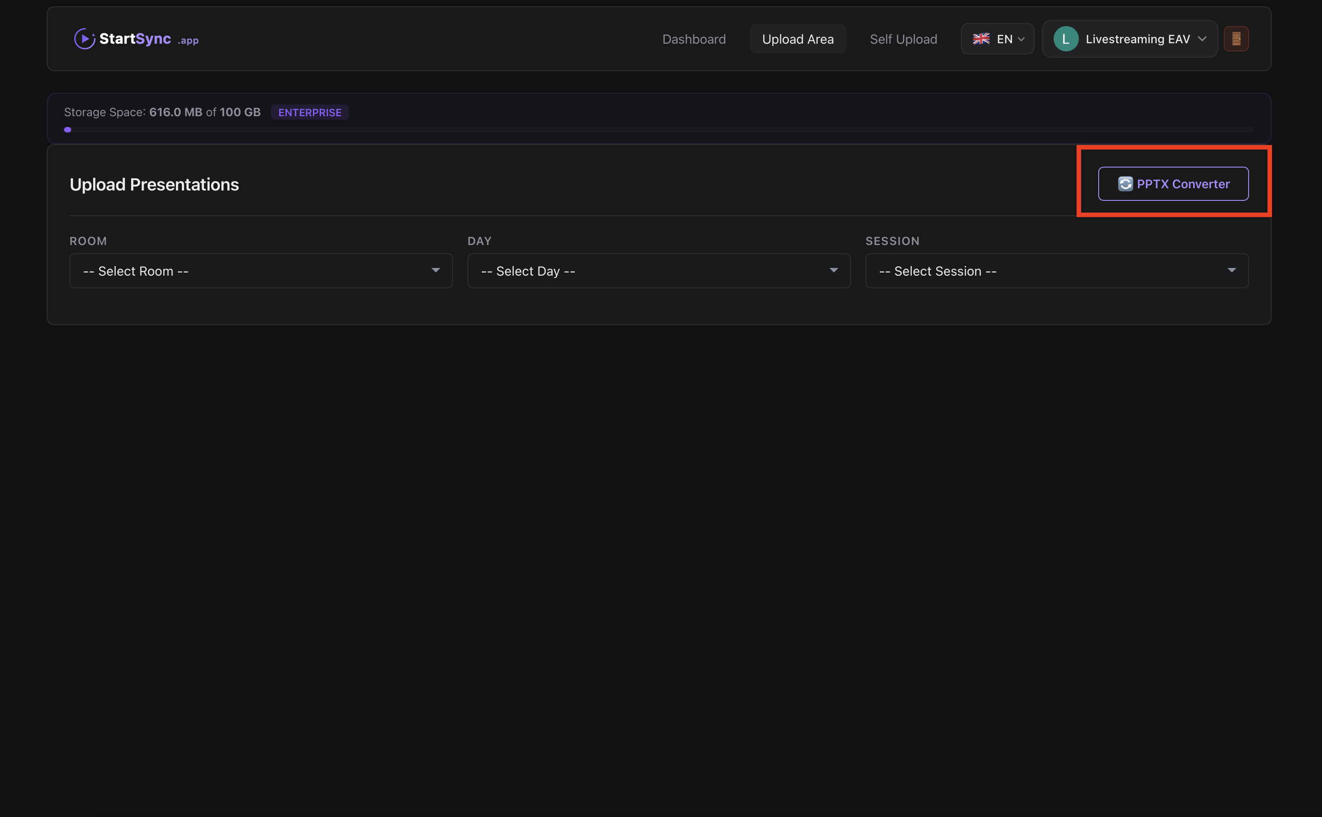Click the Storage Space usage text
The width and height of the screenshot is (1322, 817).
162,113
